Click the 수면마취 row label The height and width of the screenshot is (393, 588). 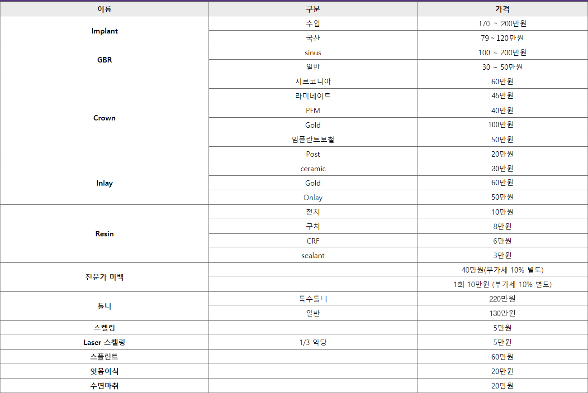(104, 386)
